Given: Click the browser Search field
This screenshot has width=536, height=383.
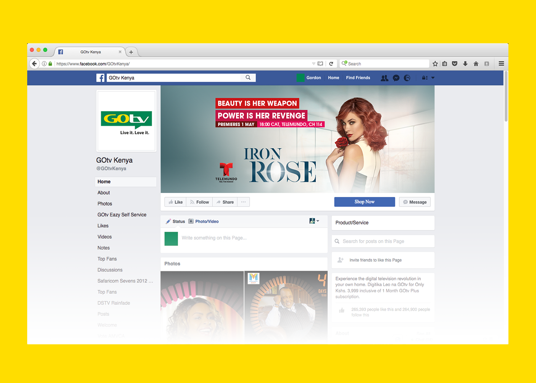Looking at the screenshot, I should 384,64.
